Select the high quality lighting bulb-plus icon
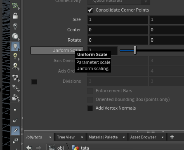Screen dimensions: 184x150 [x=15, y=56]
